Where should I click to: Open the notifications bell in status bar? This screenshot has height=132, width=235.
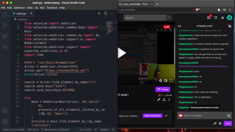[x=113, y=130]
